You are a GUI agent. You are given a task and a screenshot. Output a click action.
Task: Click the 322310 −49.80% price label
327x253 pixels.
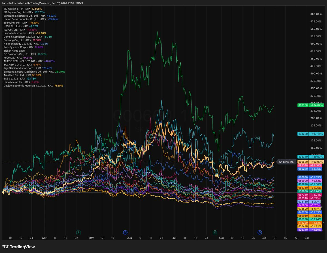[x=310, y=230]
